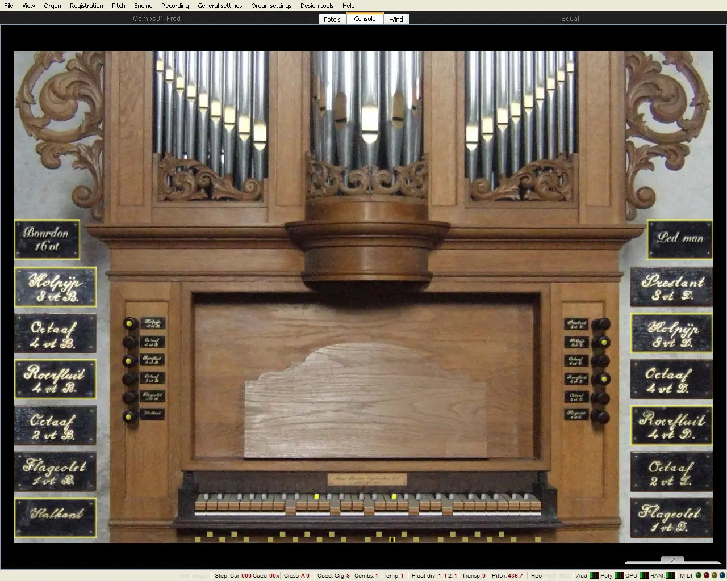Click the Polyphony meter in status bar
The width and height of the screenshot is (727, 581).
click(618, 575)
